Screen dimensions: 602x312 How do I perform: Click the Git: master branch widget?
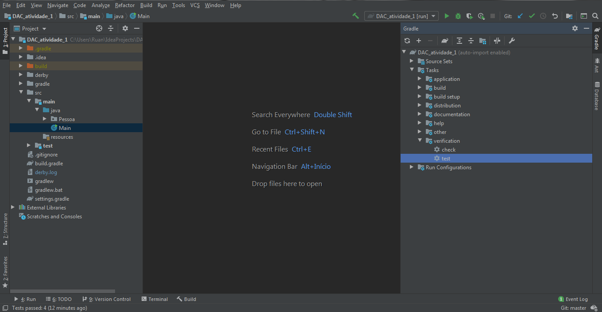[x=573, y=308]
